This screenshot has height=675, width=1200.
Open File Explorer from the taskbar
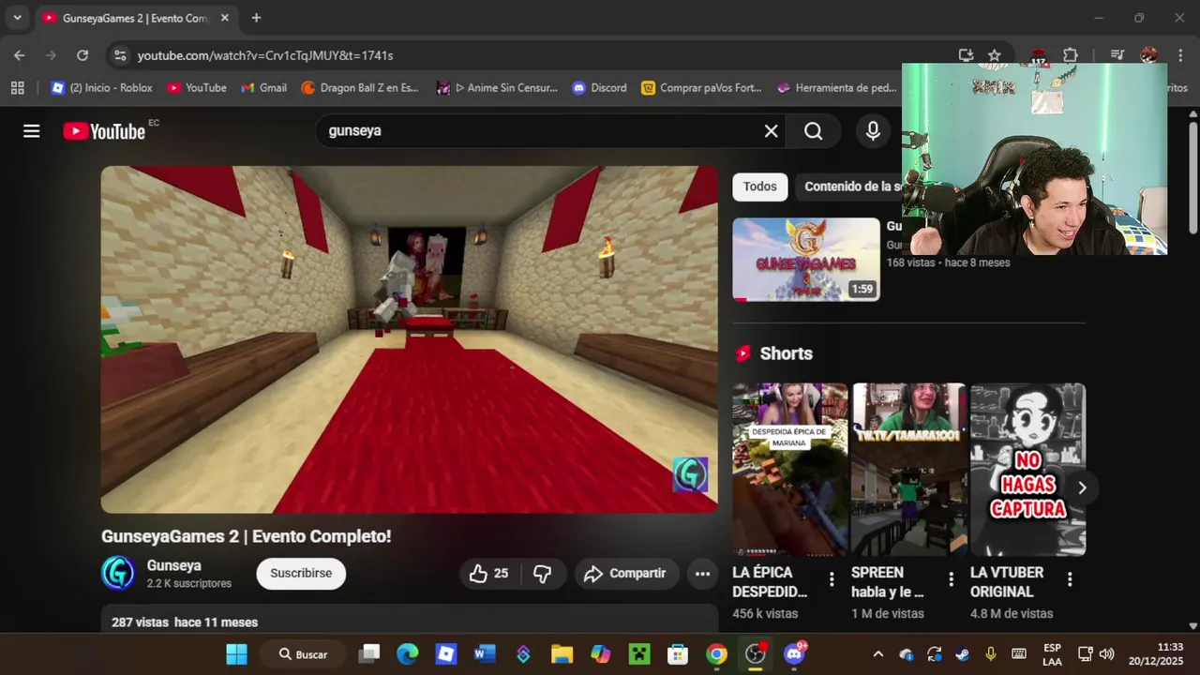[562, 654]
